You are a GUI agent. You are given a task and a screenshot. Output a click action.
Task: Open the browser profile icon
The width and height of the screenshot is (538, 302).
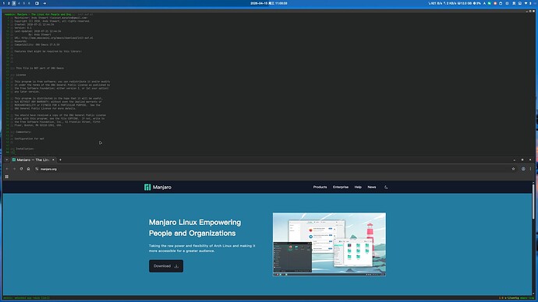coord(523,169)
